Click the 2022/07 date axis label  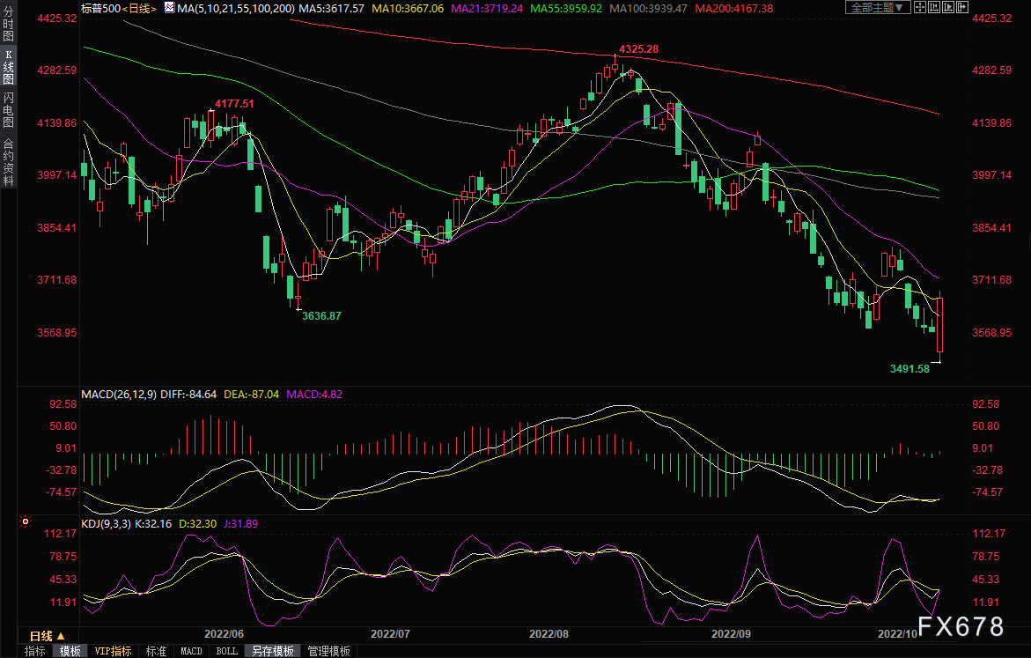(390, 633)
